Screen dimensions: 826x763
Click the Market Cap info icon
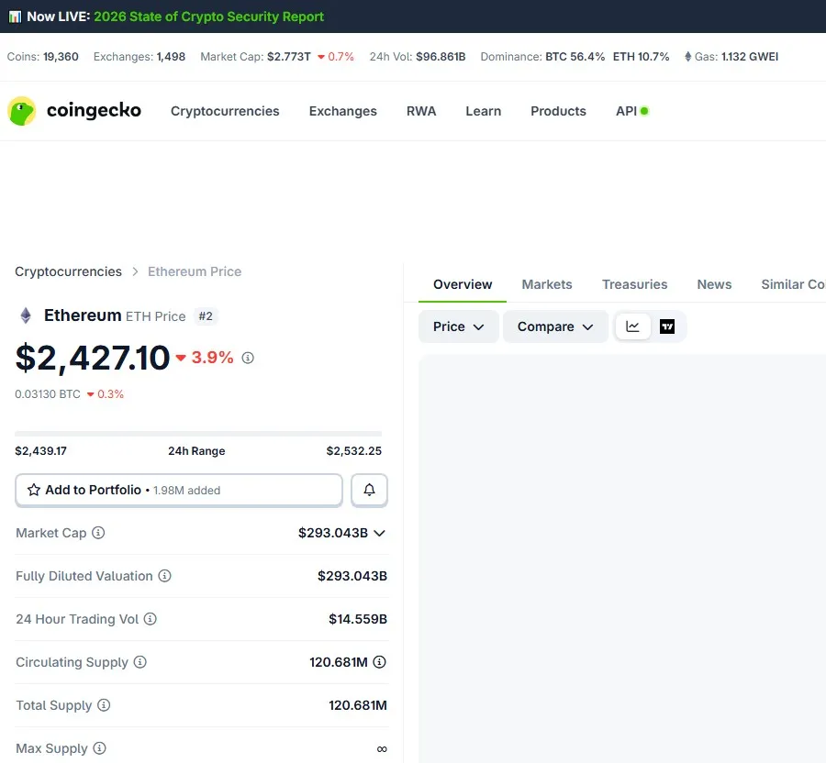[x=98, y=533]
